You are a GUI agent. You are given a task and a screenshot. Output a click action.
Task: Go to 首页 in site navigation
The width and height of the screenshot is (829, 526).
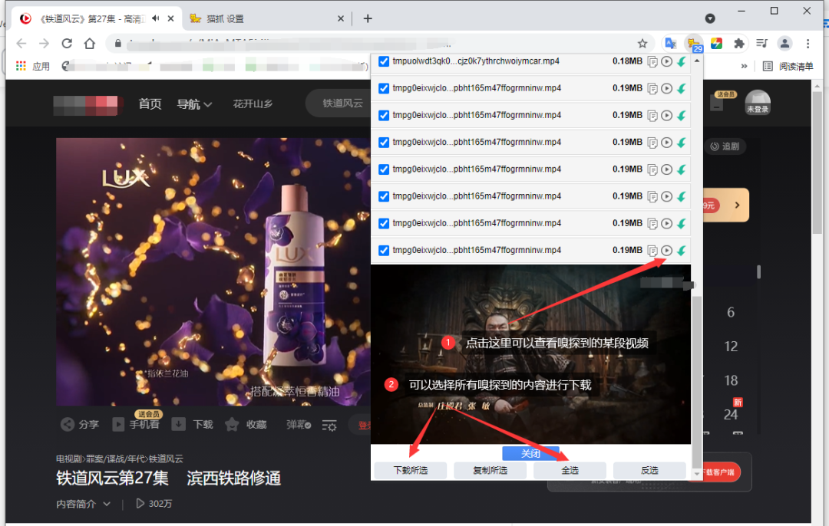click(150, 104)
